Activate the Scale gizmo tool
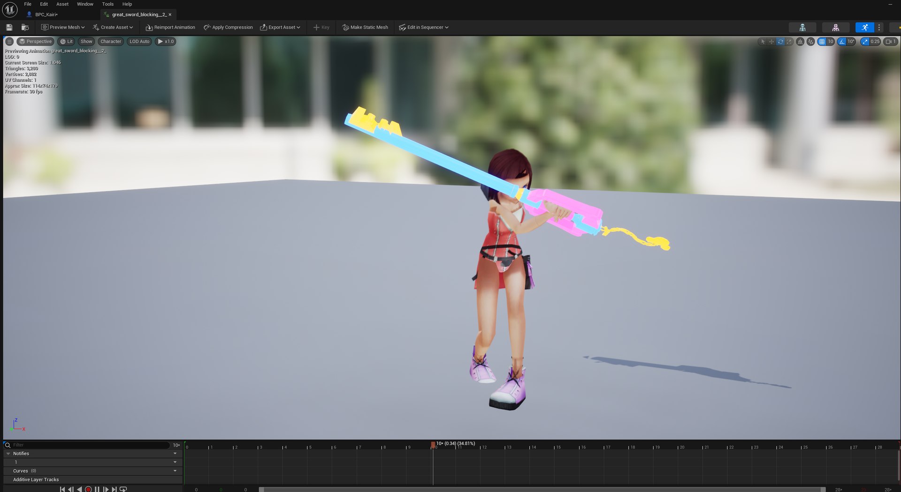Viewport: 901px width, 492px height. [x=789, y=42]
